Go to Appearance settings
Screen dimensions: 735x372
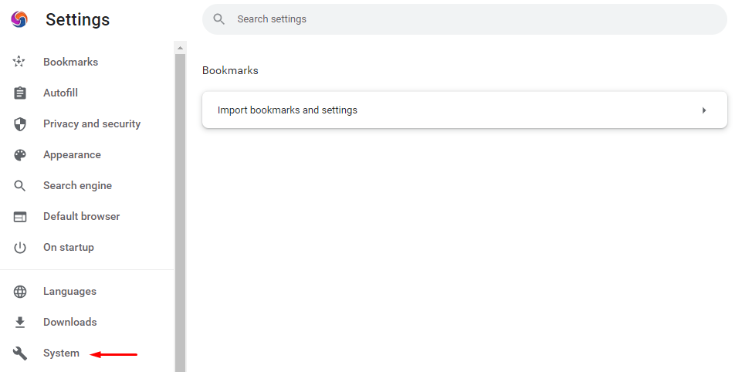(x=72, y=154)
